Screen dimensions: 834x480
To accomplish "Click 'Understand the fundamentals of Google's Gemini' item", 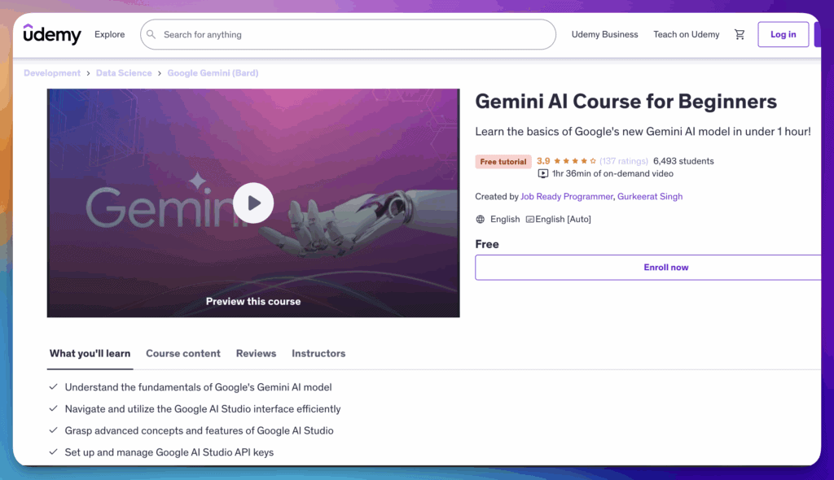I will click(x=199, y=387).
